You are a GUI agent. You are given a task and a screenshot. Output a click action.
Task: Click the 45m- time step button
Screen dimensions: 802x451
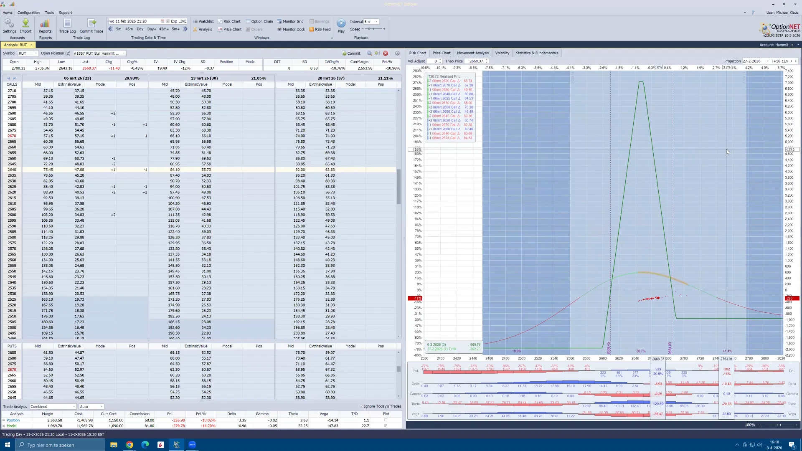click(x=130, y=29)
